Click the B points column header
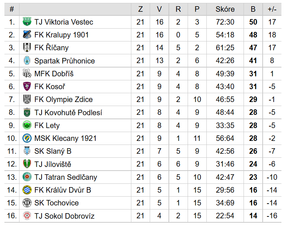 click(253, 9)
